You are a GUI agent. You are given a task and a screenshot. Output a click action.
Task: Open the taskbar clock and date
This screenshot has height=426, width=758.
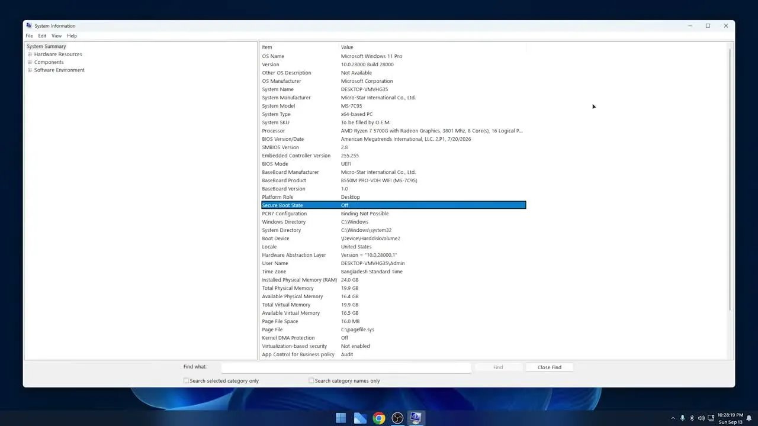[730, 418]
